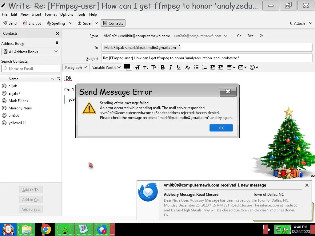Viewport: 315px width, 236px height.
Task: Open the Paragraph style dropdown
Action: coord(75,67)
